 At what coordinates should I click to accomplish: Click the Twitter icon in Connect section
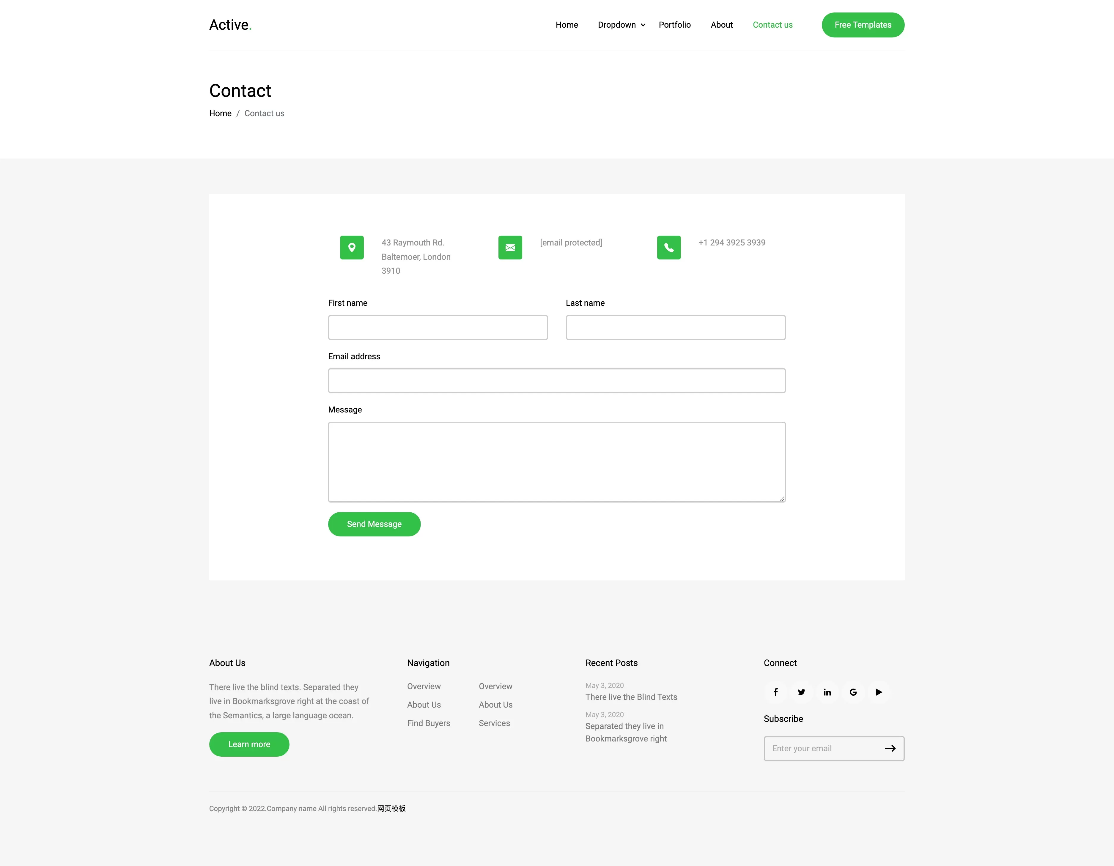(x=801, y=692)
